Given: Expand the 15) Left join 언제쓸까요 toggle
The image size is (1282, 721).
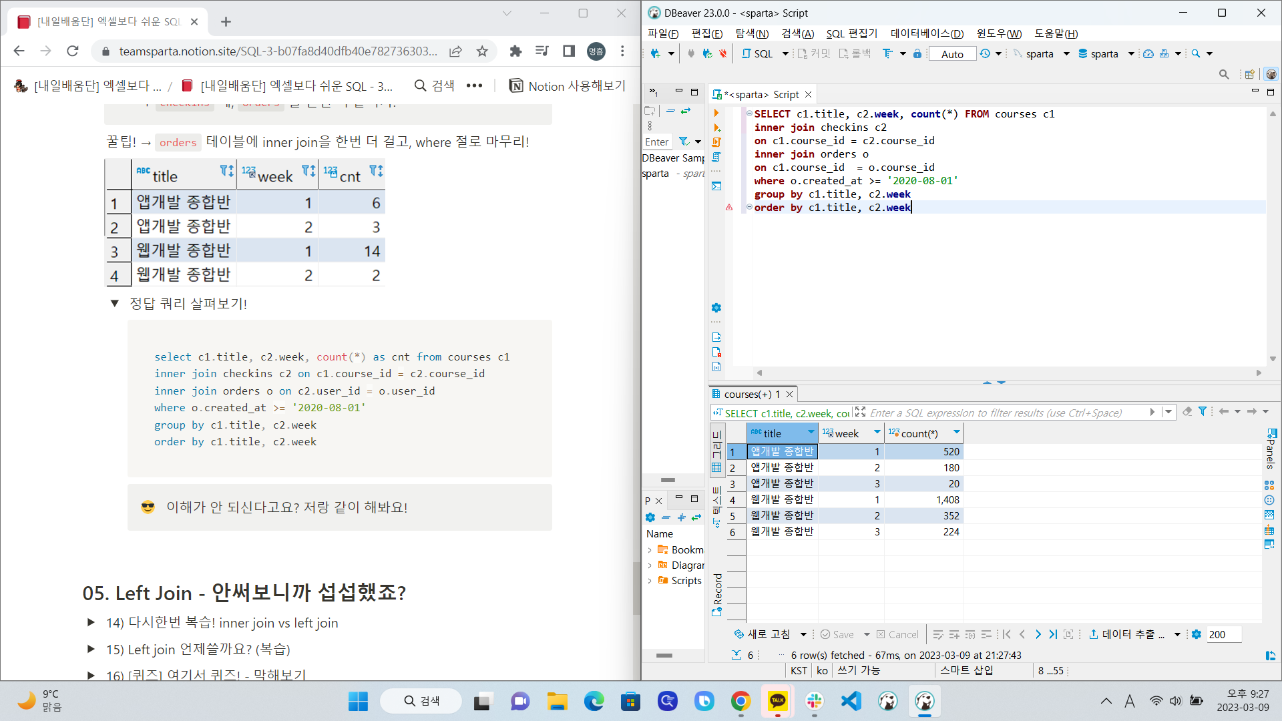Looking at the screenshot, I should pos(91,649).
